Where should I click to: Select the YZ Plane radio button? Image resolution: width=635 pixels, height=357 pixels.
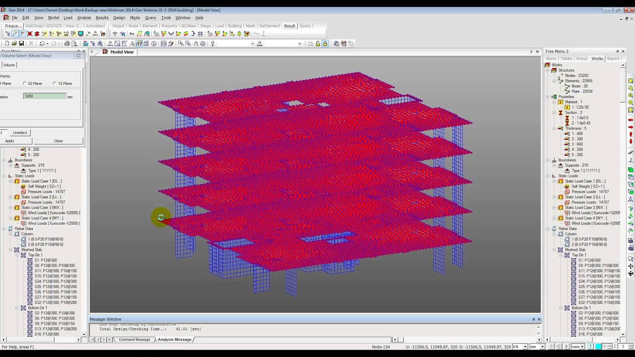coord(55,83)
